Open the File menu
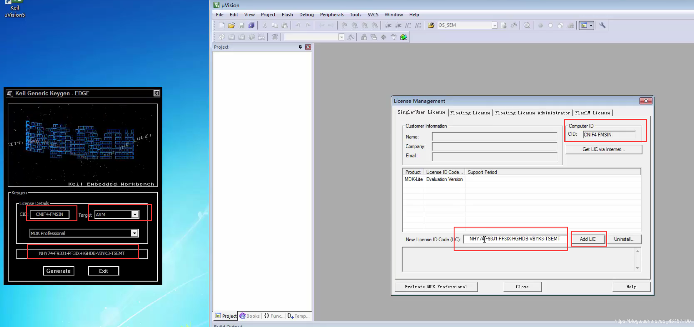694x327 pixels. point(220,15)
